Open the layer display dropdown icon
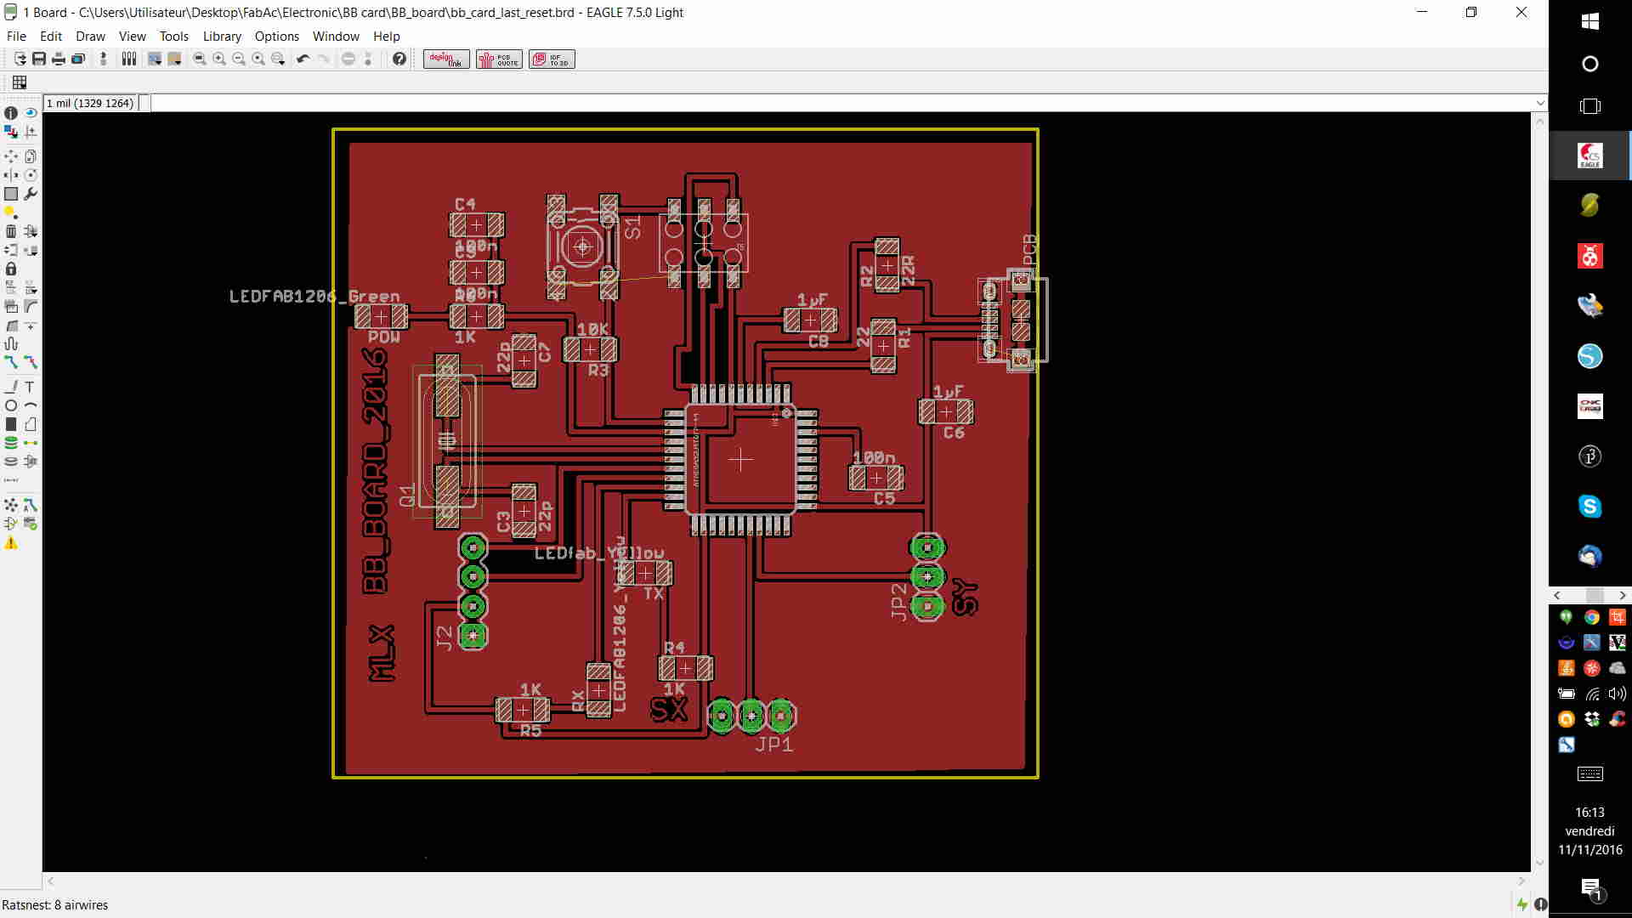The width and height of the screenshot is (1632, 918). [x=11, y=132]
